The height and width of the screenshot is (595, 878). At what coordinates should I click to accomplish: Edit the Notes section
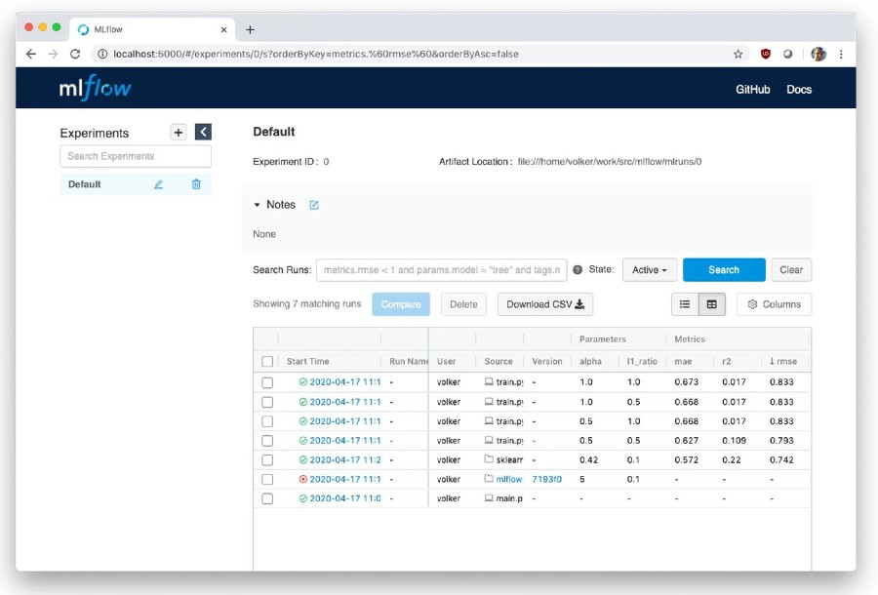coord(314,205)
